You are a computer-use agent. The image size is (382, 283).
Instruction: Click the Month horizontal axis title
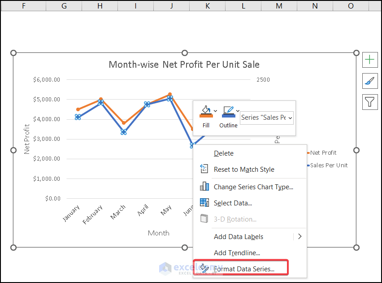pyautogui.click(x=159, y=233)
